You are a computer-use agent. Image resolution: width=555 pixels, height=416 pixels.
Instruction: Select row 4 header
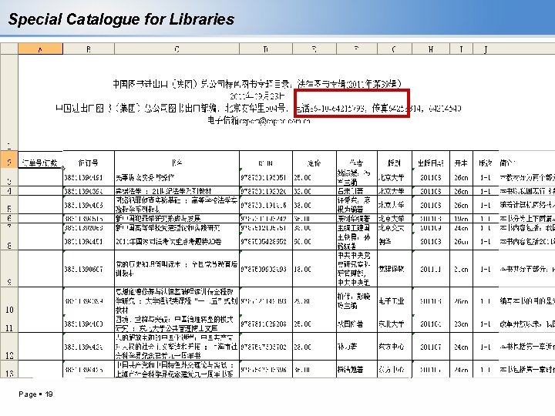point(8,191)
